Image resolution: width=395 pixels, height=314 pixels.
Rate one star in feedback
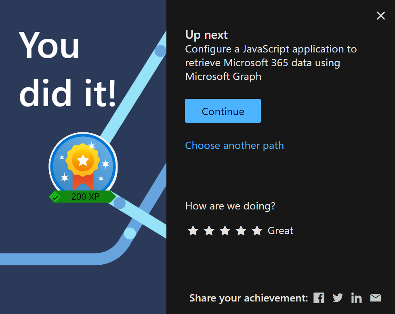tap(193, 230)
